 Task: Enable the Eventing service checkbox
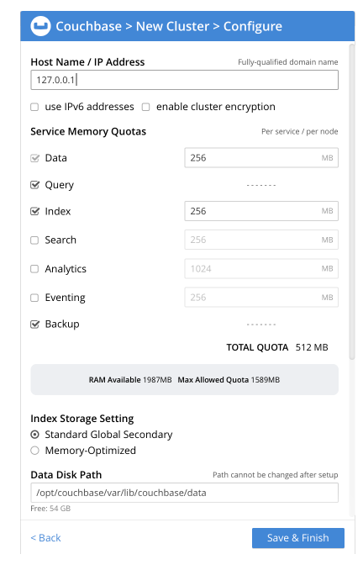pyautogui.click(x=34, y=298)
